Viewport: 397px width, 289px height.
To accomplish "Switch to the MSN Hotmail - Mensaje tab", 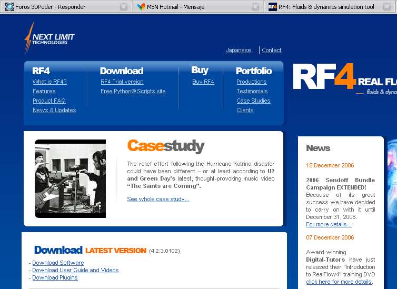I will (x=198, y=6).
